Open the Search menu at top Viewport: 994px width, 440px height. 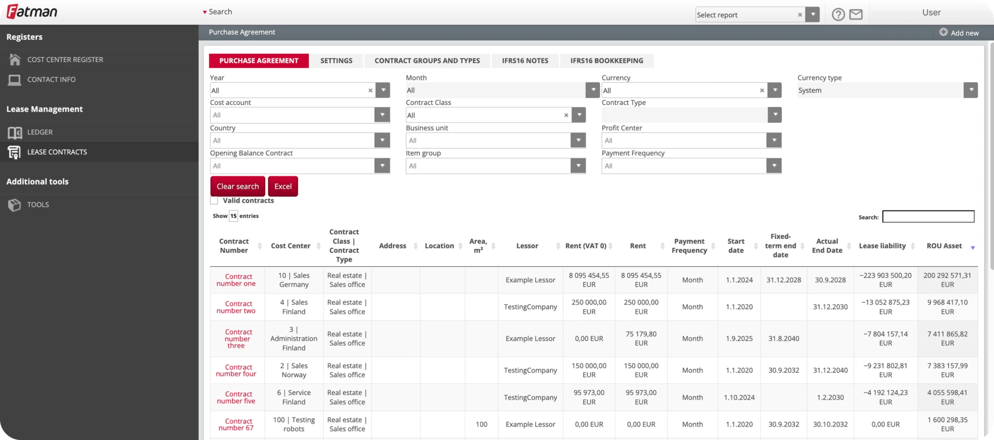pos(217,12)
